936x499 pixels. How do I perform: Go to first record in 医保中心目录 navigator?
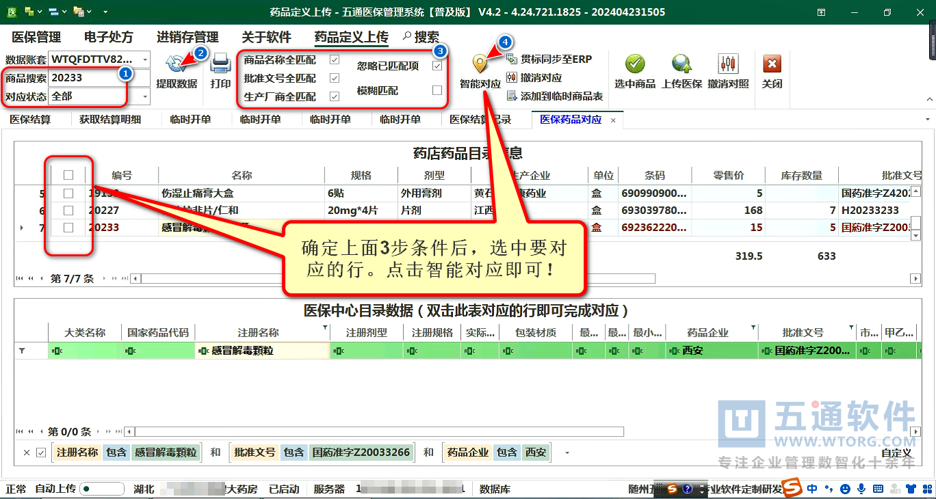pos(19,432)
